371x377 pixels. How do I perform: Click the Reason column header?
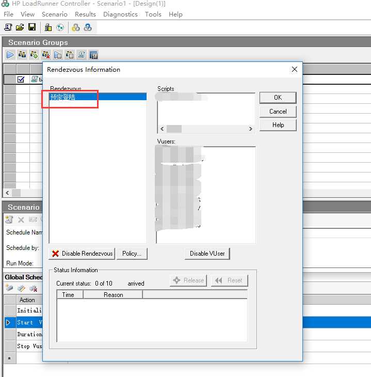click(x=113, y=295)
